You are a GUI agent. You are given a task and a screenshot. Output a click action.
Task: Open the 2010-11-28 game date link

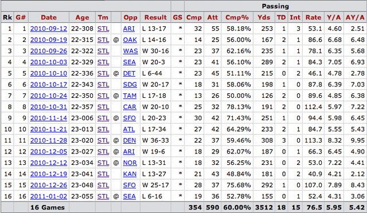coord(49,140)
